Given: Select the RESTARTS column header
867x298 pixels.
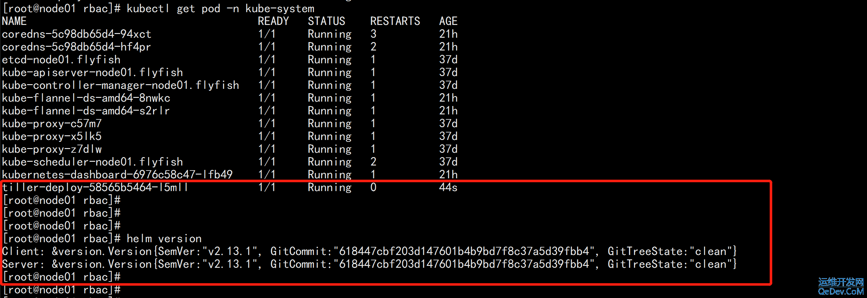Looking at the screenshot, I should (x=395, y=21).
